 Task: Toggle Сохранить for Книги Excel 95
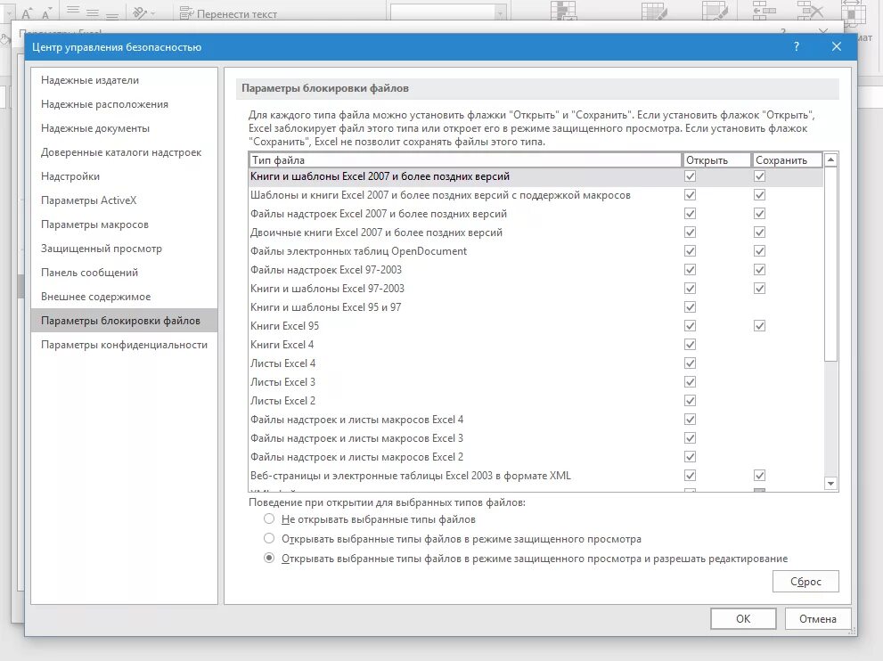click(x=760, y=325)
